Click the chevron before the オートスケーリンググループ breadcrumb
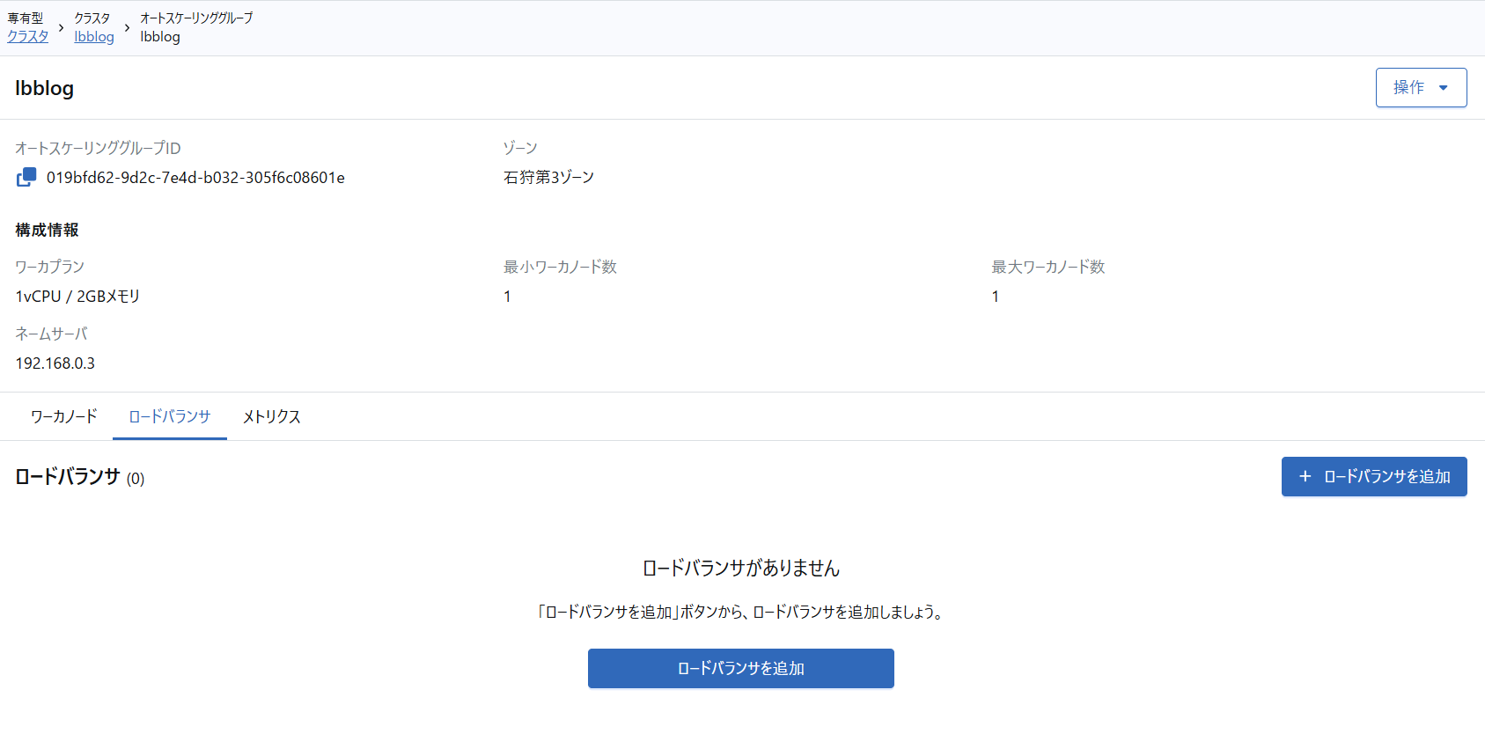This screenshot has height=734, width=1485. 127,28
